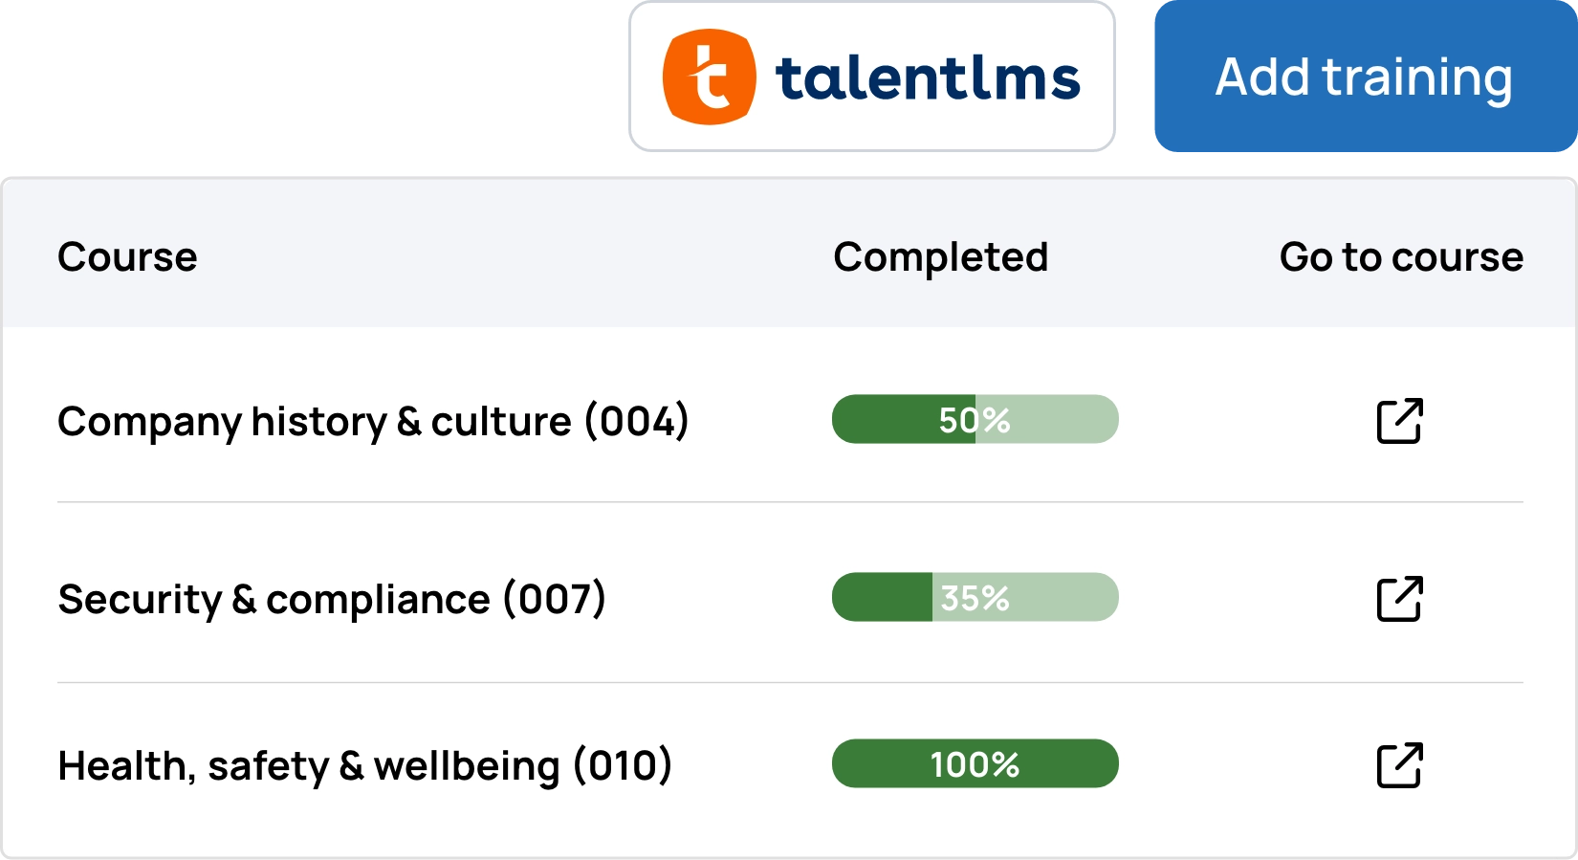
Task: Select the Company history & culture (004) row
Action: pos(373,421)
